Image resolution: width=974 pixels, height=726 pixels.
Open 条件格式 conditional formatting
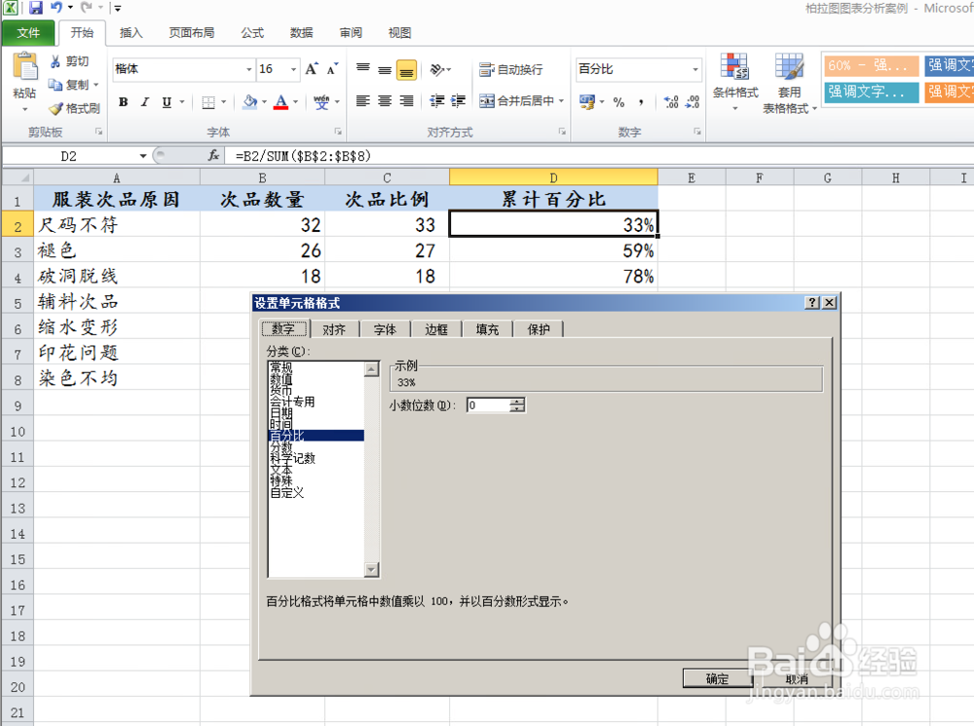click(x=735, y=82)
